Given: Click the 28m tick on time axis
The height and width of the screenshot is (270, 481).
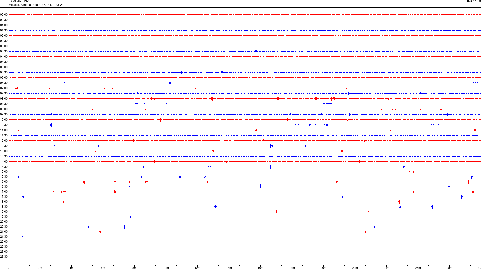Looking at the screenshot, I should [449, 268].
